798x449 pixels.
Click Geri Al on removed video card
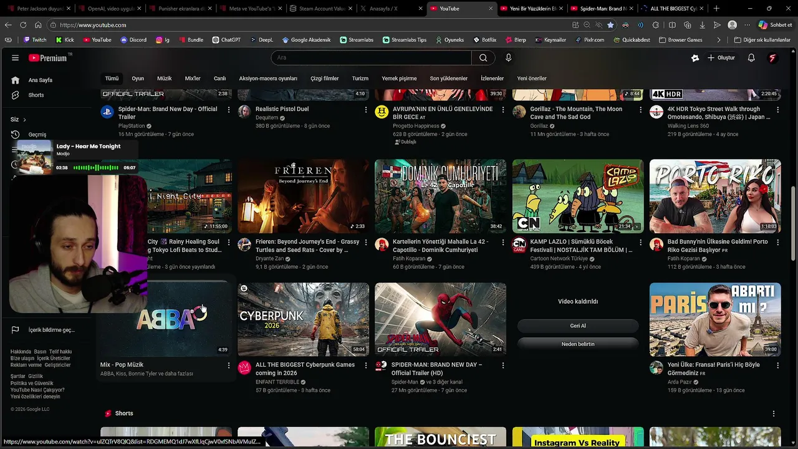tap(578, 326)
